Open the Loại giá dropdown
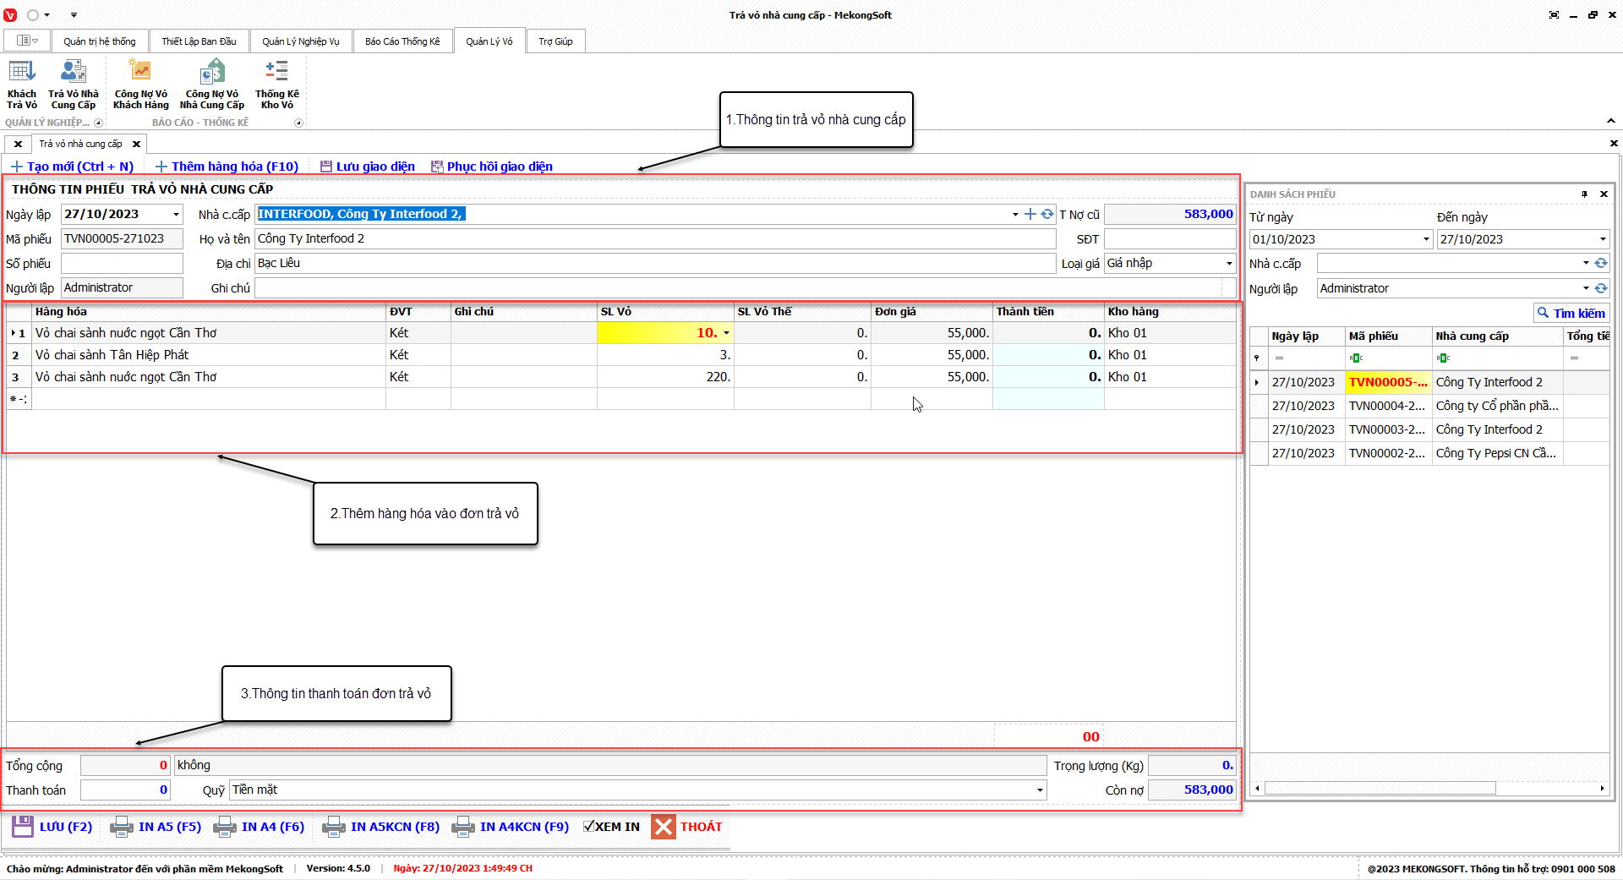This screenshot has width=1623, height=880. coord(1229,264)
